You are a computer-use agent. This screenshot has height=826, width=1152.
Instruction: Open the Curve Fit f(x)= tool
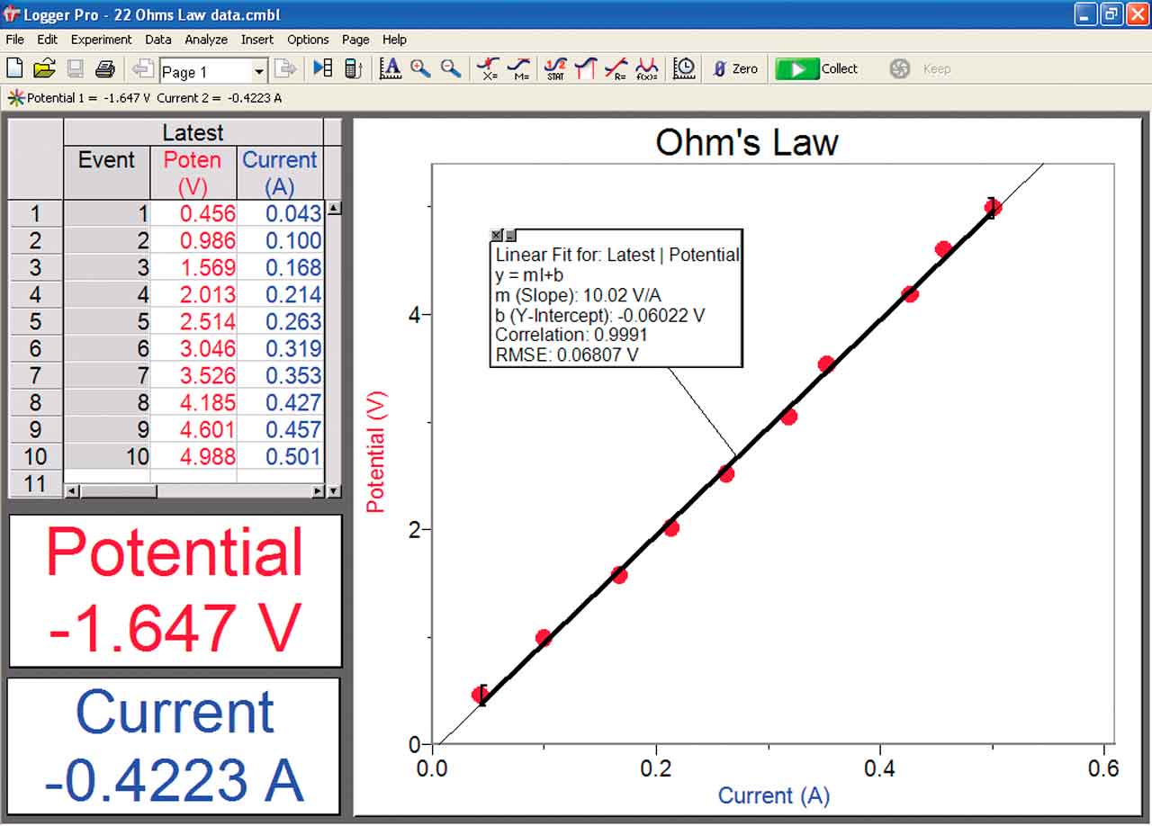click(x=646, y=68)
